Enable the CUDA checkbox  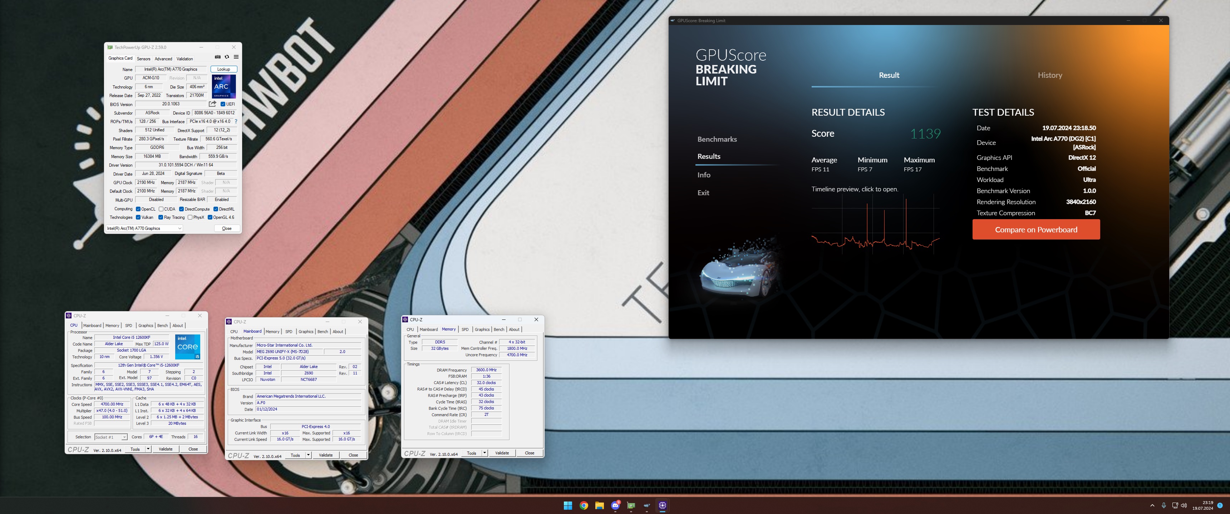(x=161, y=209)
